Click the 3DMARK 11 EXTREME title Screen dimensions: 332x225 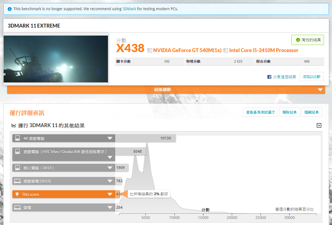34,26
